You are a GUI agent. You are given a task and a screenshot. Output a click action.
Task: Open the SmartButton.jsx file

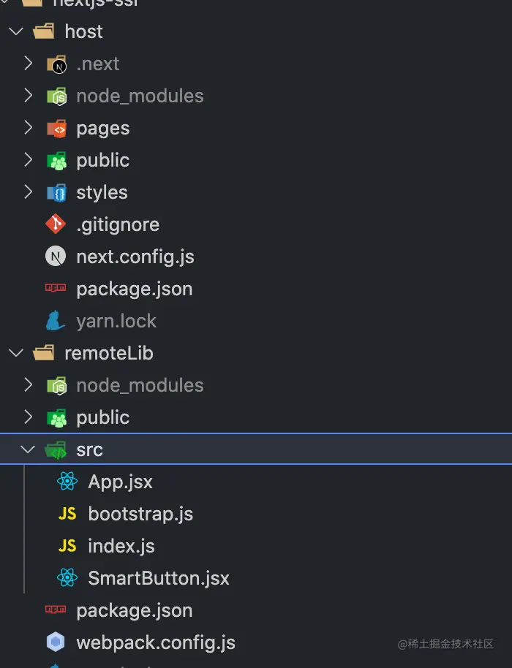[159, 578]
